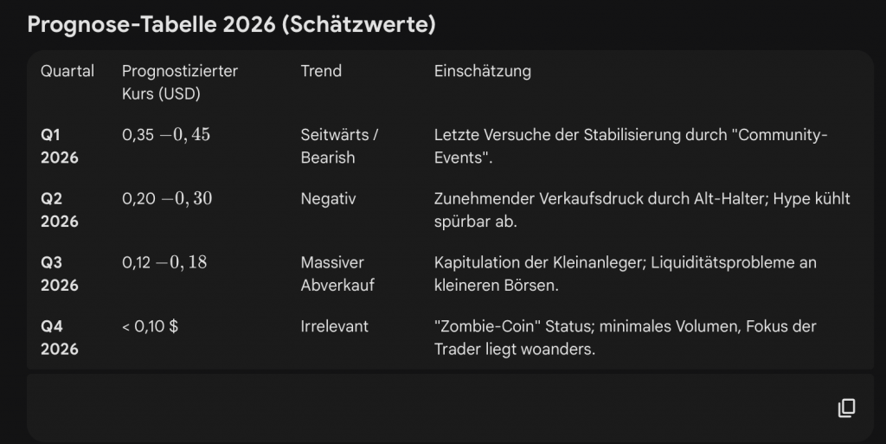This screenshot has height=444, width=886.
Task: Click the copy table icon
Action: click(846, 409)
